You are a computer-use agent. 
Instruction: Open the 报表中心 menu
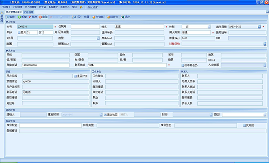coord(65,7)
